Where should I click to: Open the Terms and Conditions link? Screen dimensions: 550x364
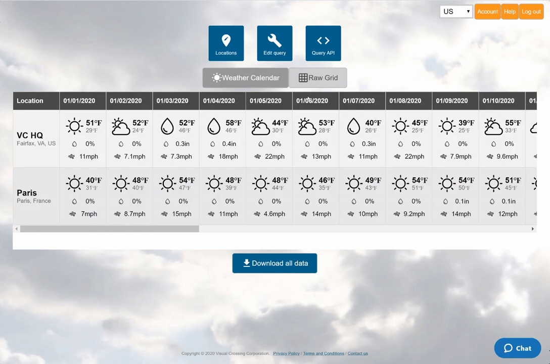324,353
